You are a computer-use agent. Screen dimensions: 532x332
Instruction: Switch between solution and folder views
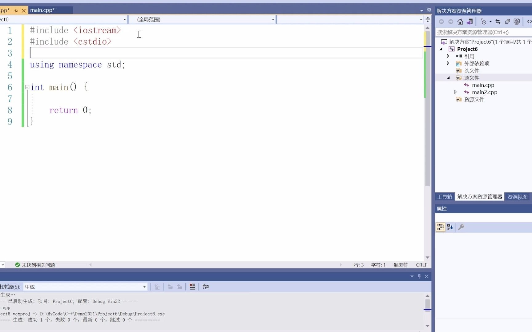click(x=470, y=22)
